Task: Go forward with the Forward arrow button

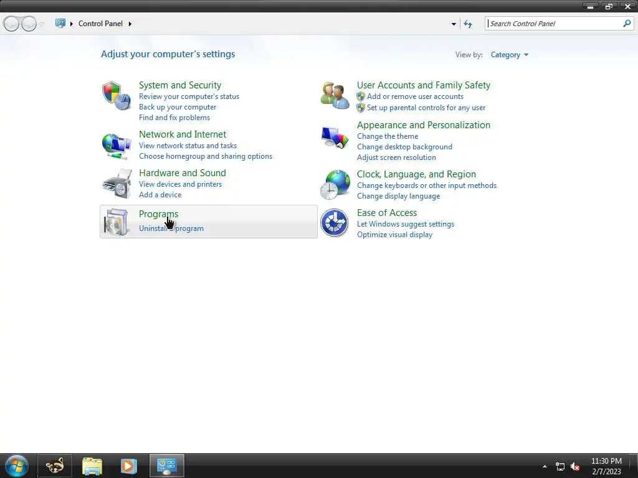Action: 29,24
